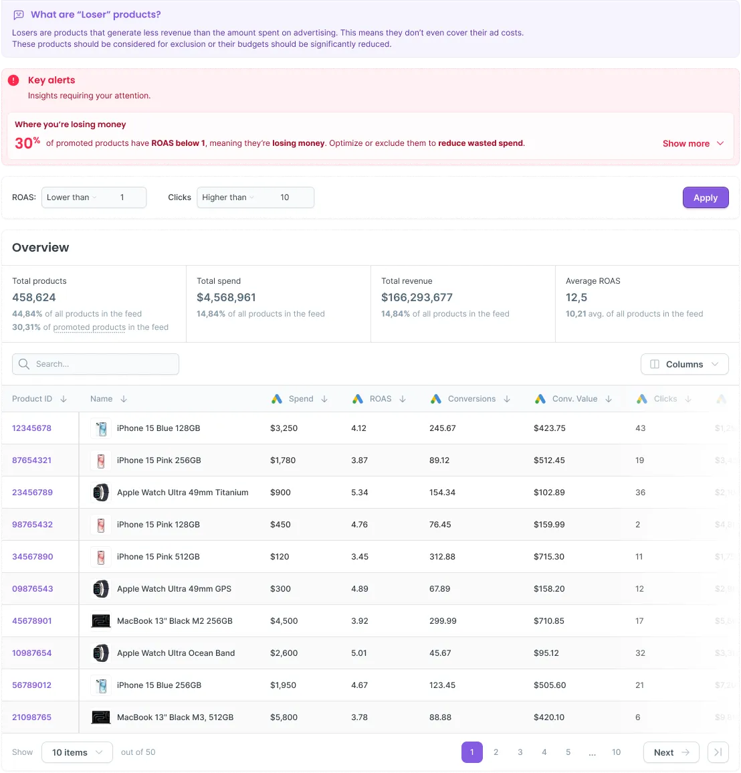
Task: Select current page 1 button
Action: click(x=471, y=752)
